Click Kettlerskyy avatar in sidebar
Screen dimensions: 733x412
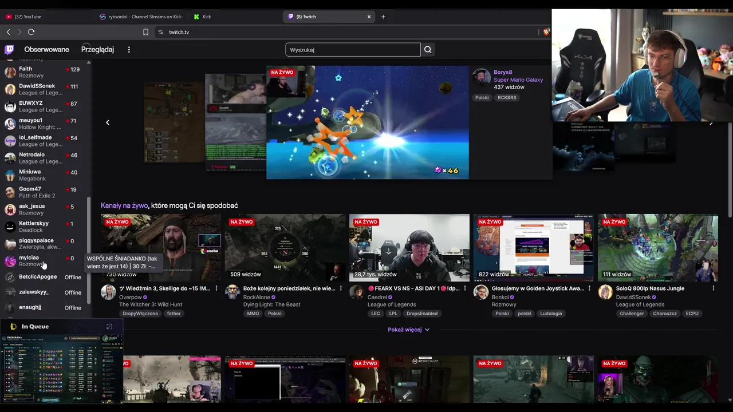(10, 227)
